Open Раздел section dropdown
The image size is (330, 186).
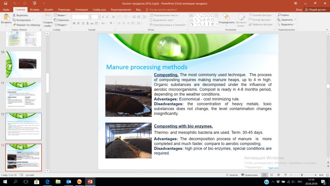pos(61,25)
